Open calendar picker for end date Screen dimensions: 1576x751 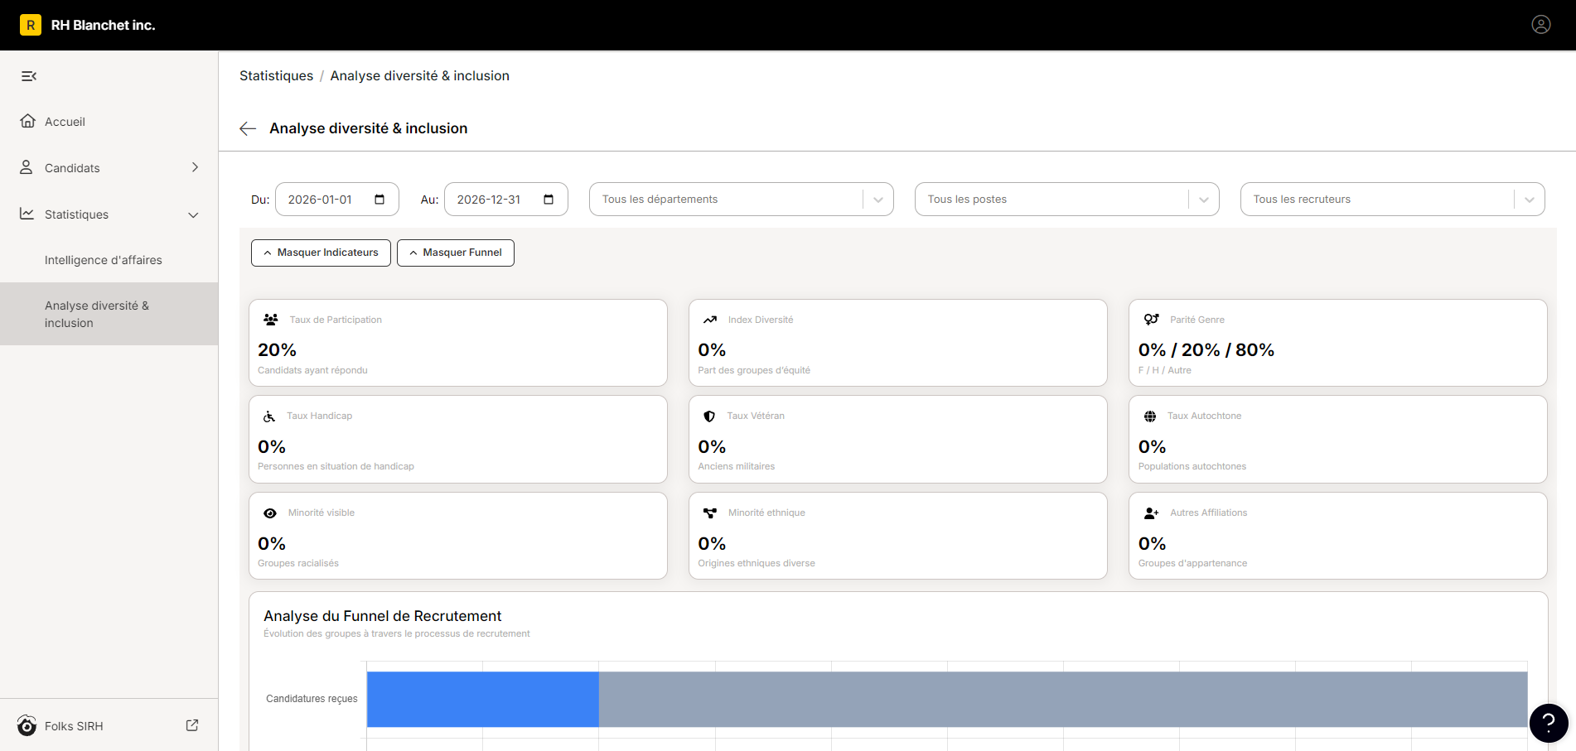pos(549,200)
